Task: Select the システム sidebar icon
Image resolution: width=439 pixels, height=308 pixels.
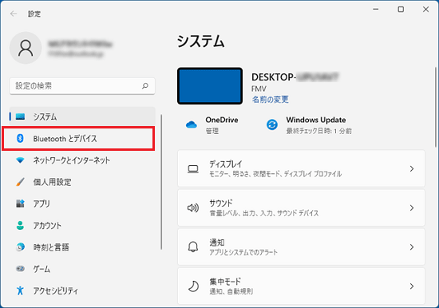Action: point(20,116)
